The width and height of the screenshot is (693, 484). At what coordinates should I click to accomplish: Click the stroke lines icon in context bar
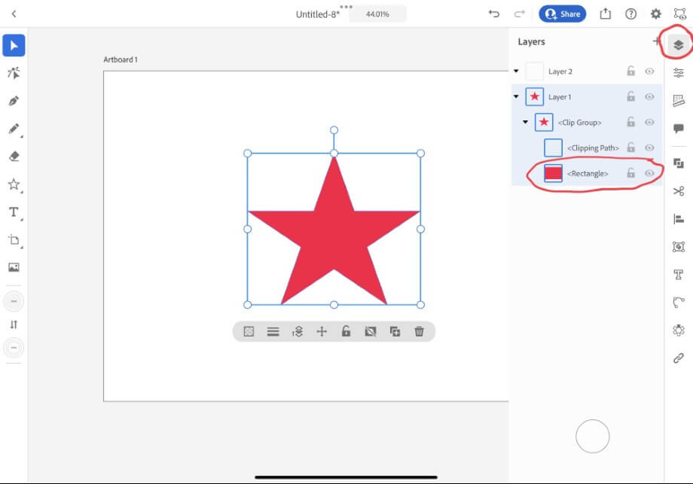click(x=273, y=331)
